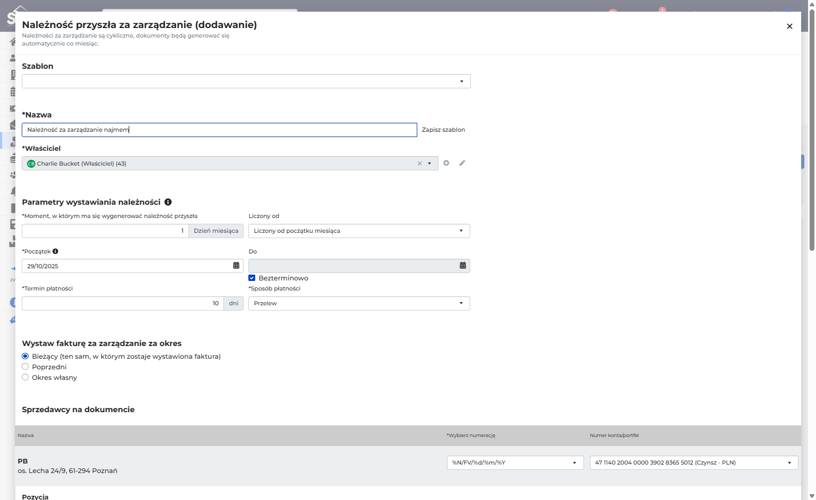Screen dimensions: 816x500
Task: Edit the day-of-month number field
Action: click(105, 231)
